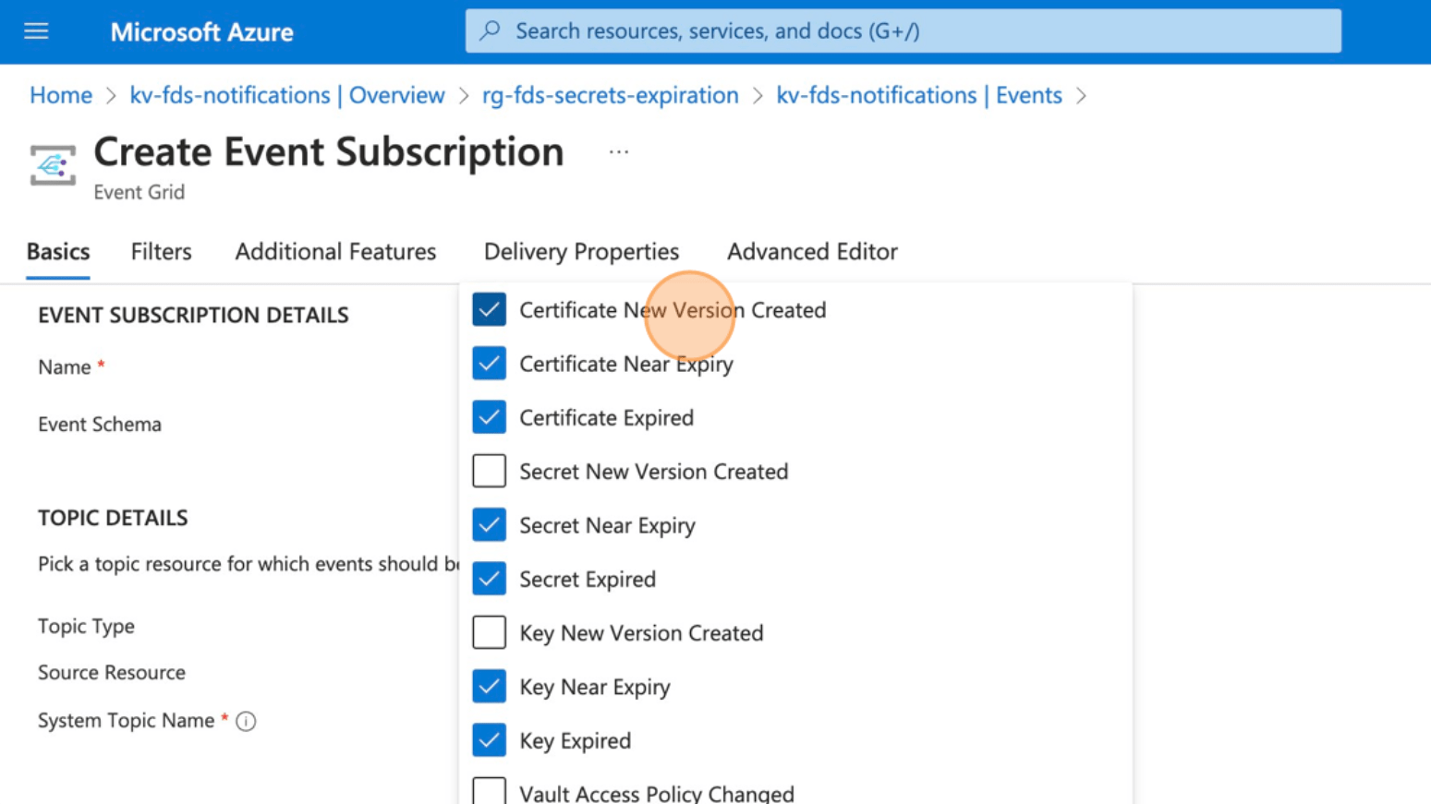Image resolution: width=1431 pixels, height=804 pixels.
Task: Uncheck Key Expired event type
Action: [489, 740]
